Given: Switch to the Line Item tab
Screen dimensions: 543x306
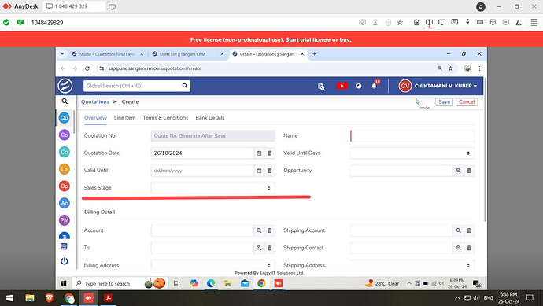Looking at the screenshot, I should click(x=124, y=118).
